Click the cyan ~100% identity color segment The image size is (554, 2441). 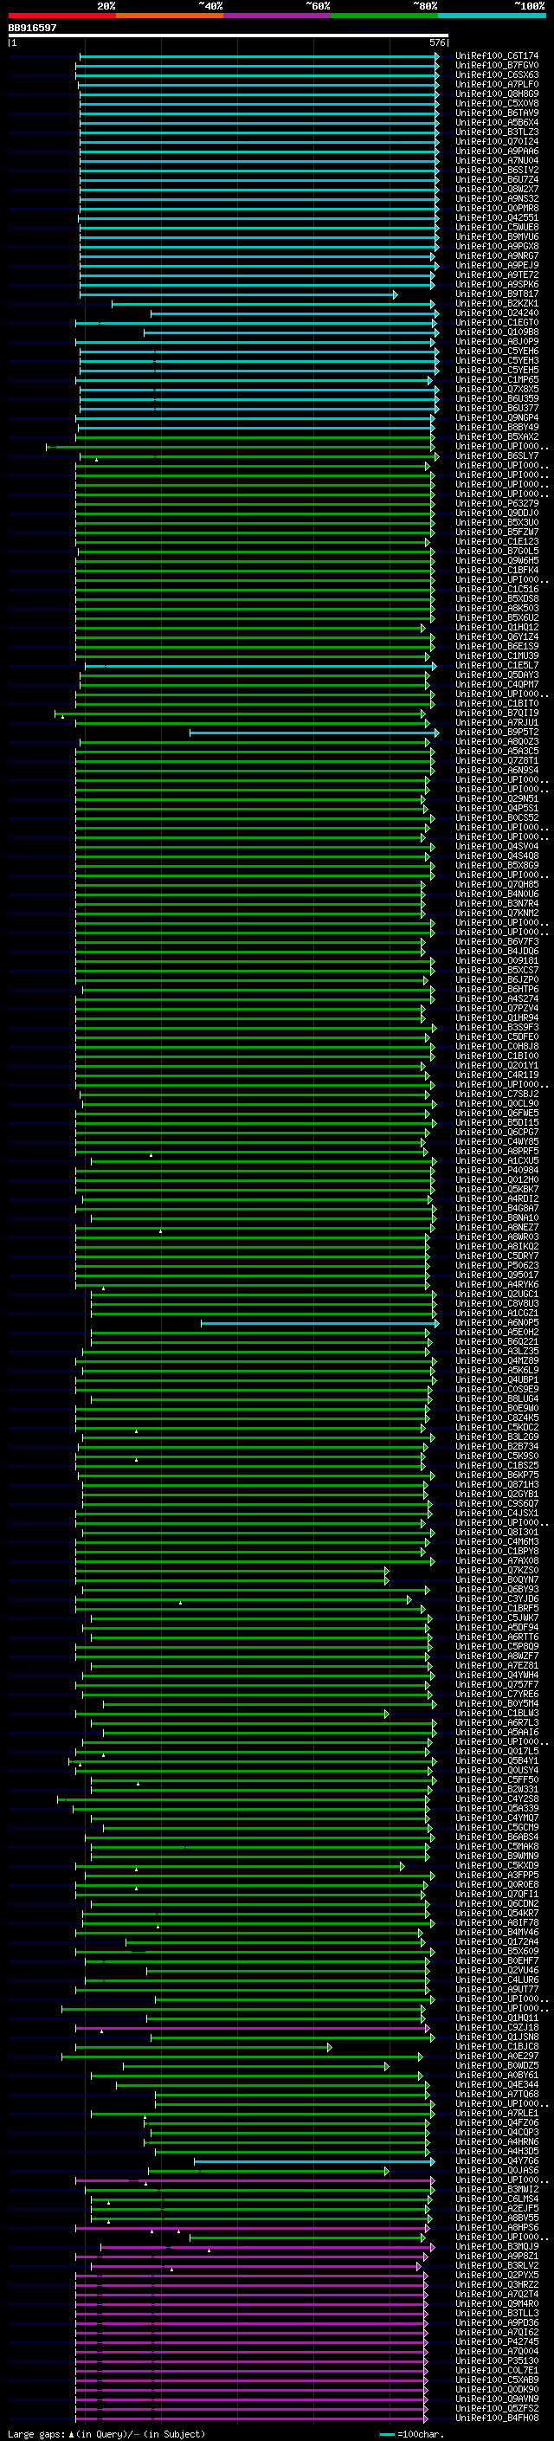(x=492, y=16)
